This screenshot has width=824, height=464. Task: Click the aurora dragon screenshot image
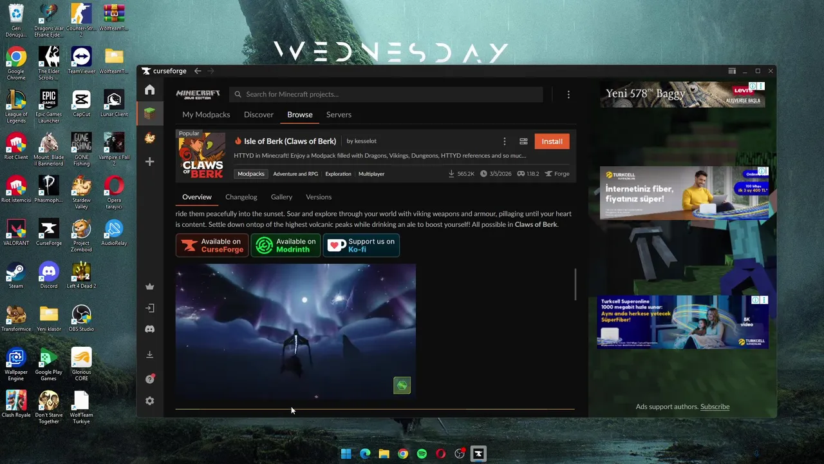click(x=295, y=331)
